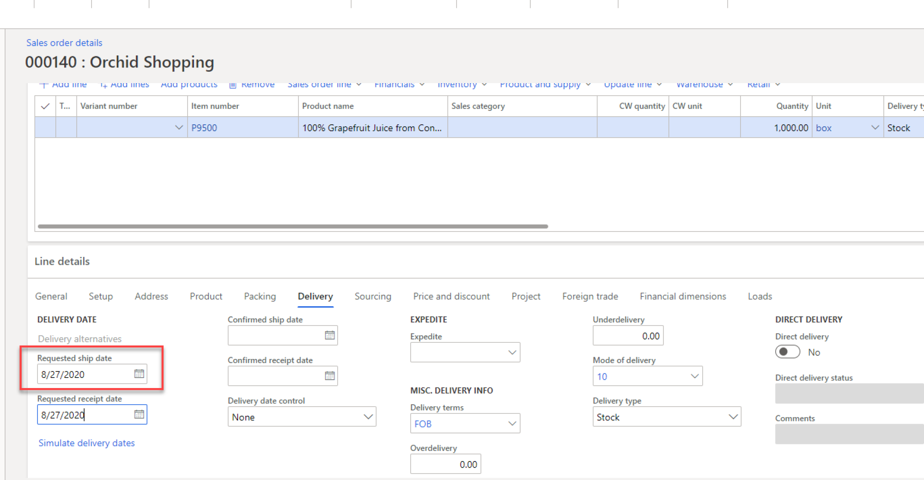924x480 pixels.
Task: Expand the Mode of delivery dropdown
Action: tap(694, 376)
